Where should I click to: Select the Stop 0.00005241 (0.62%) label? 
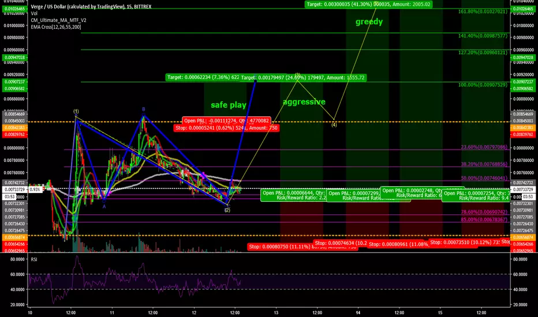tap(226, 128)
